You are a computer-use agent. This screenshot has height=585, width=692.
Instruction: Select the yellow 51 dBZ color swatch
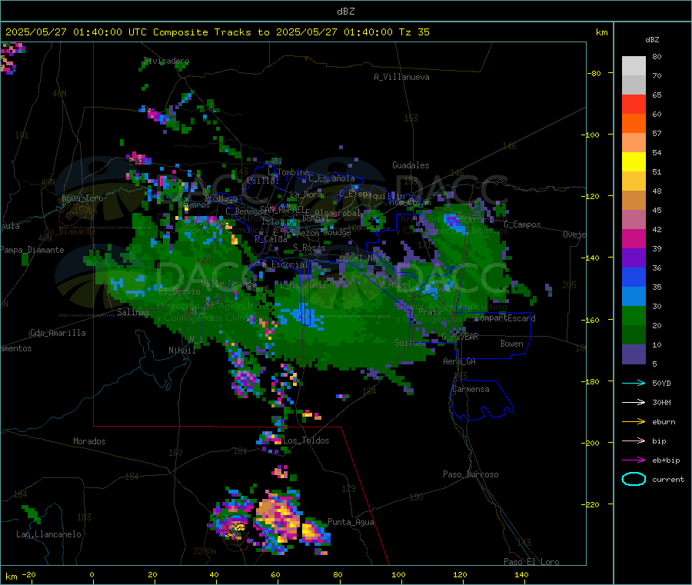634,162
